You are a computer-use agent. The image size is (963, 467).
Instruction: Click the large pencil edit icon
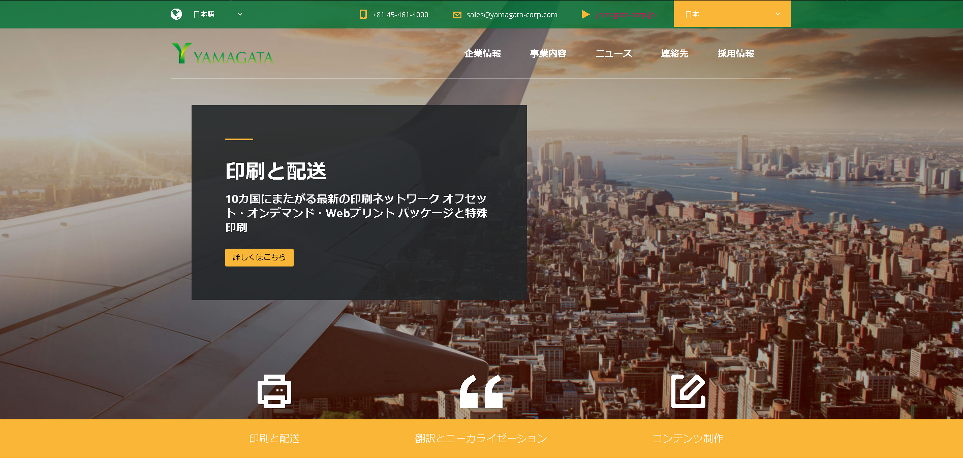688,391
